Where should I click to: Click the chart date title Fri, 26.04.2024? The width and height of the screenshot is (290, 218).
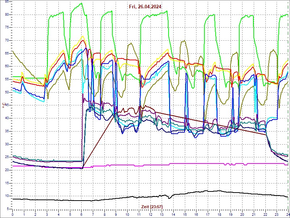coord(145,7)
